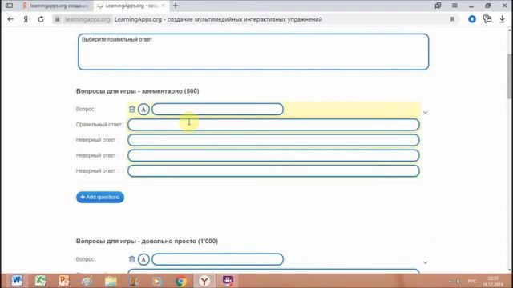Screen dimensions: 513x288
Task: Open the blue Alice assistant extension icon
Action: (x=472, y=19)
